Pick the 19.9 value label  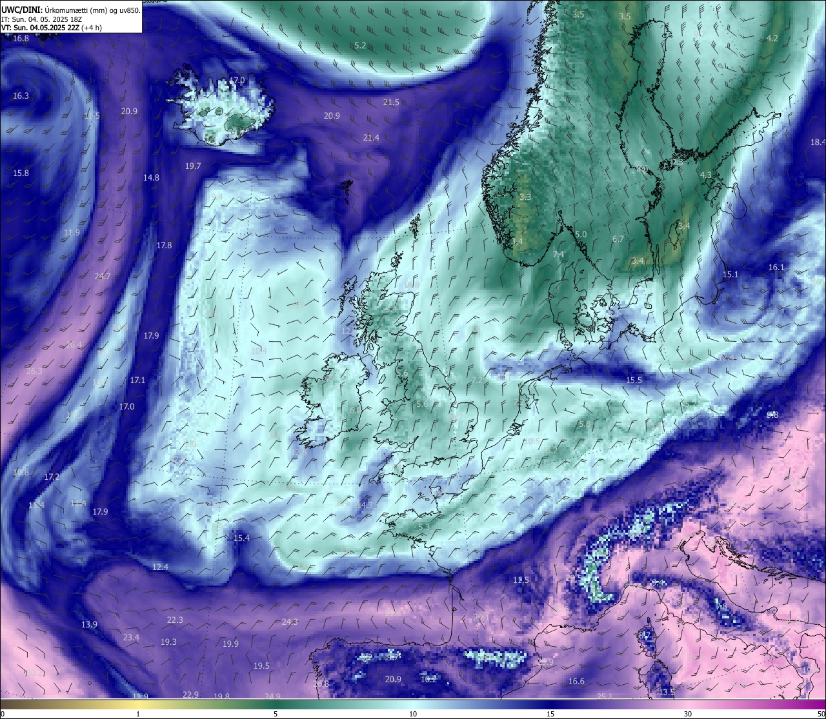[x=230, y=644]
